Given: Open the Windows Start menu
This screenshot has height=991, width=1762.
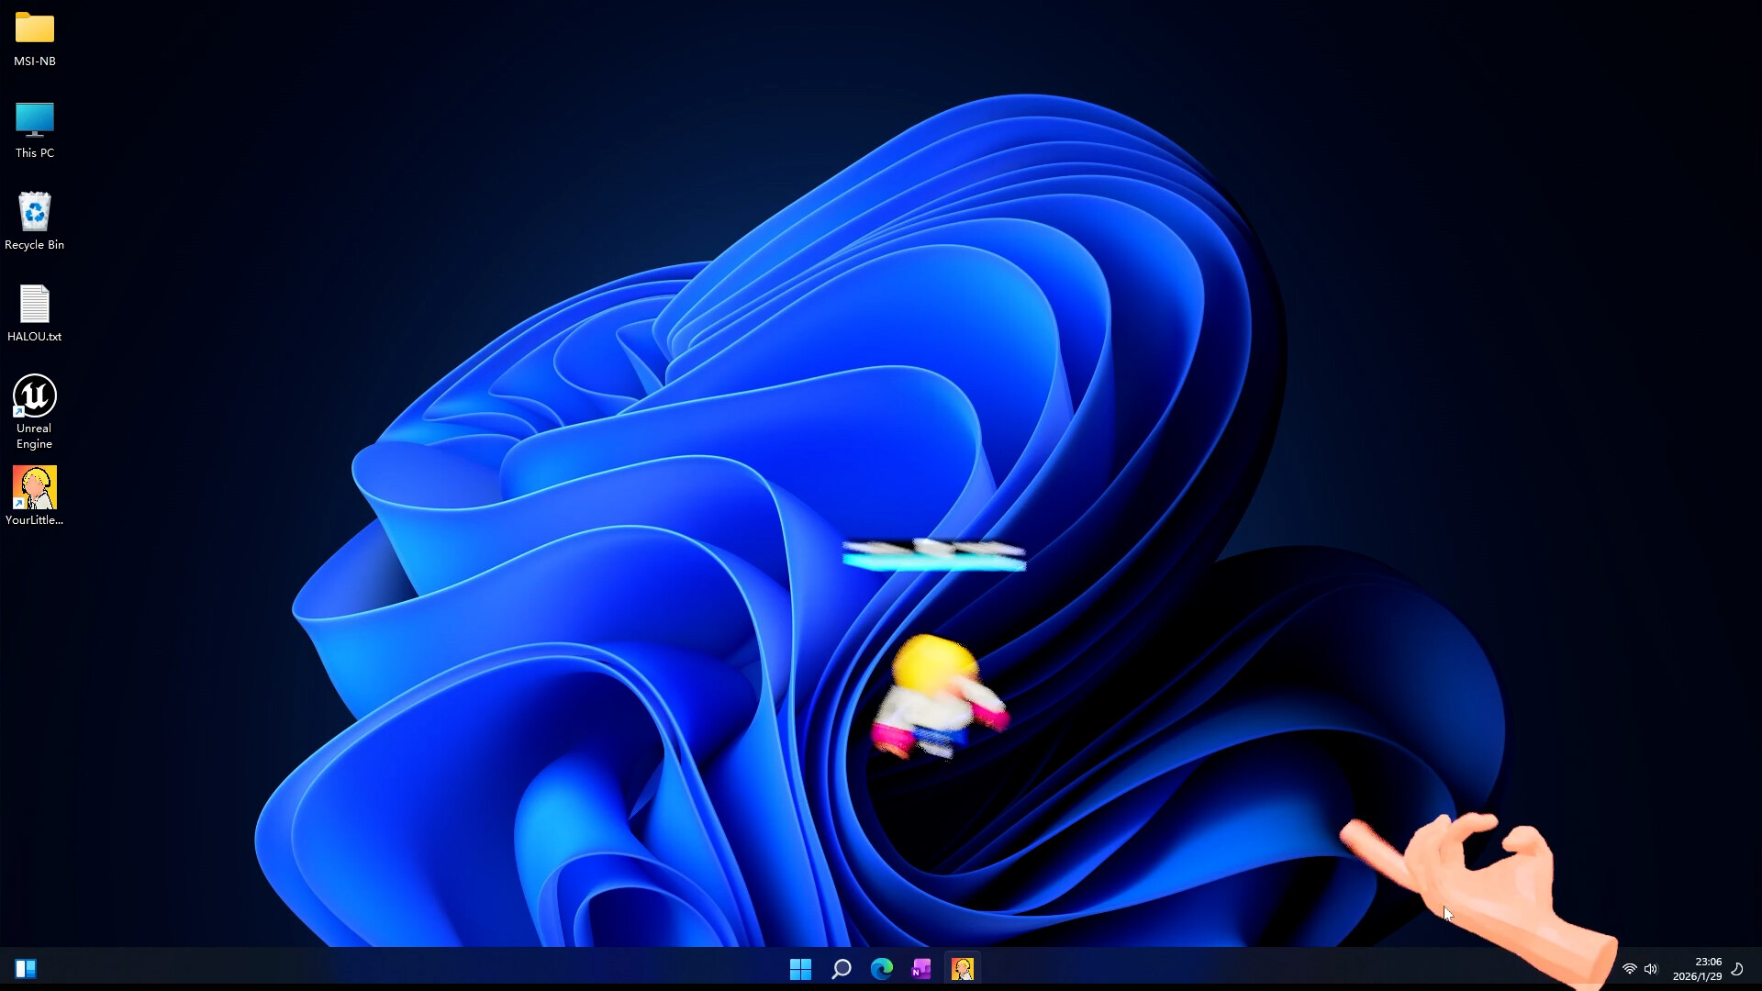Looking at the screenshot, I should (x=800, y=969).
